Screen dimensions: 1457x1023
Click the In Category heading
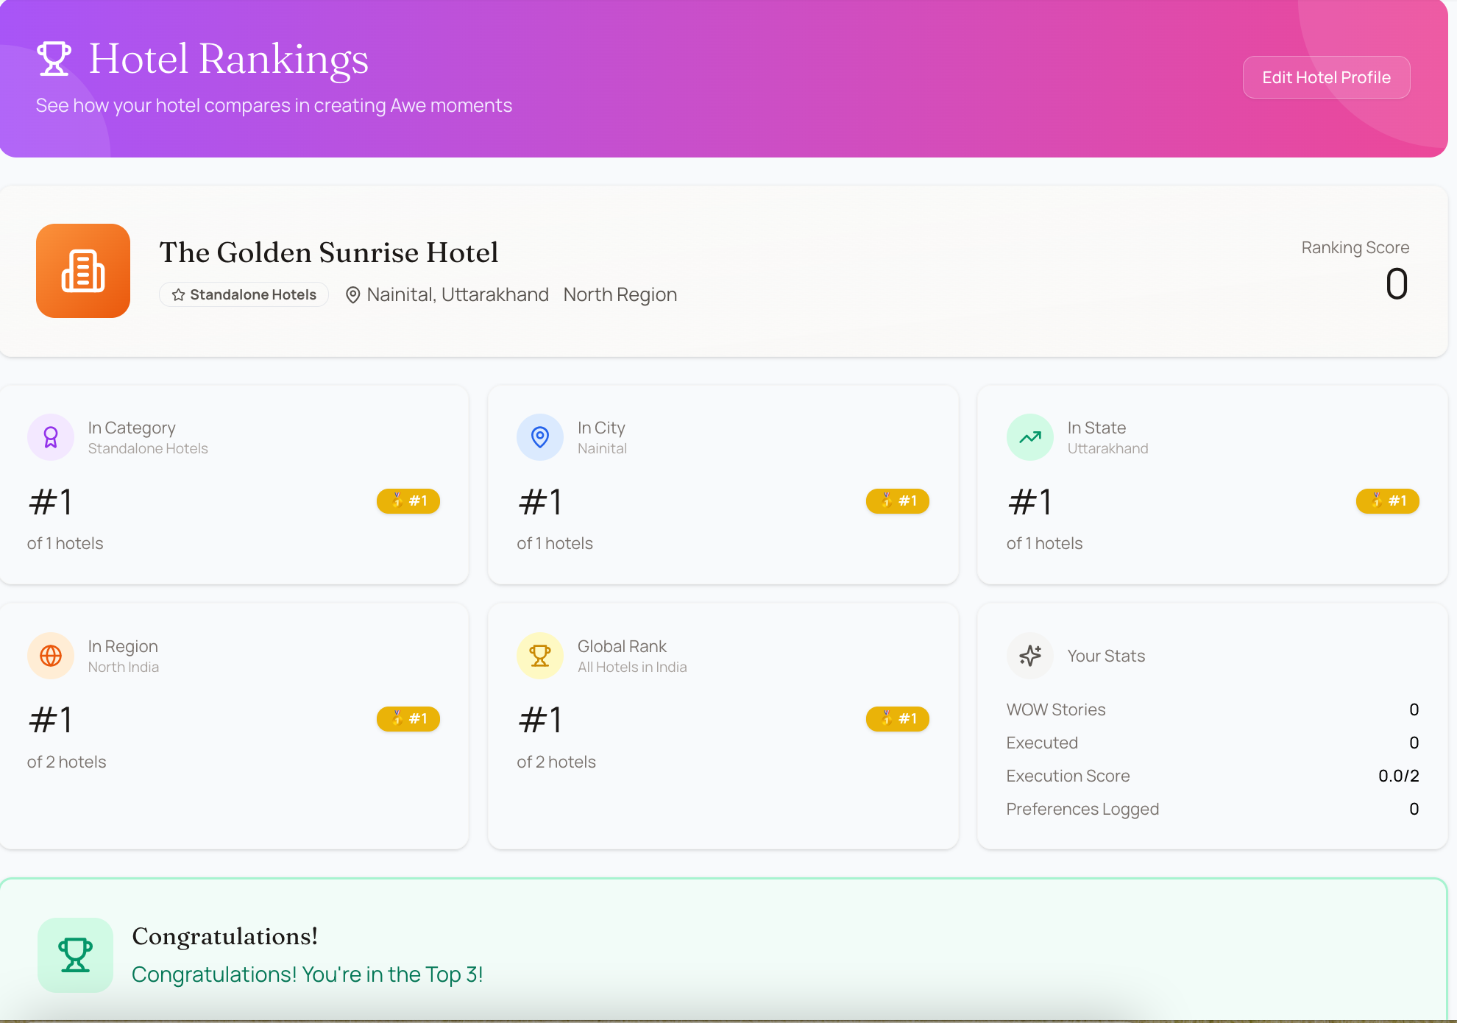[x=132, y=428]
